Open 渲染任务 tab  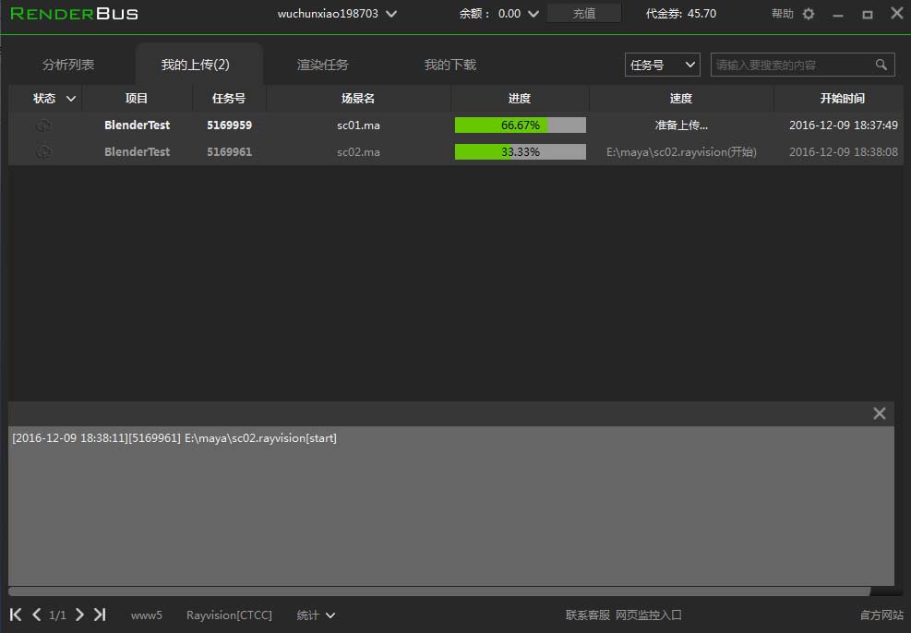pos(322,65)
